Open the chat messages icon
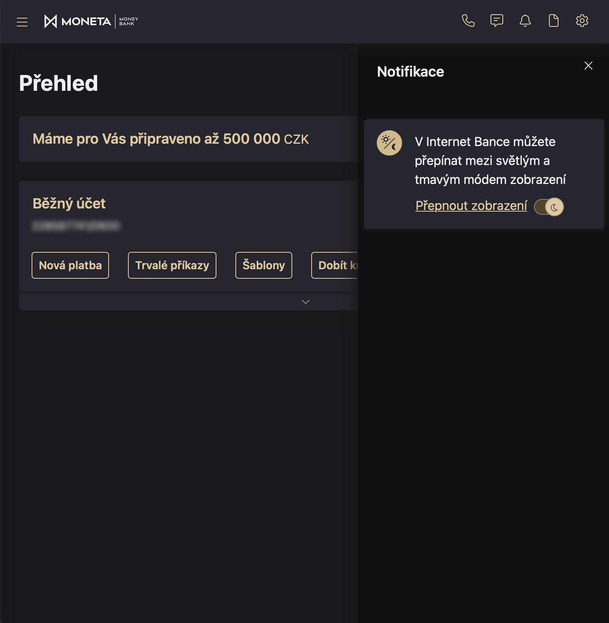Image resolution: width=609 pixels, height=623 pixels. 496,21
